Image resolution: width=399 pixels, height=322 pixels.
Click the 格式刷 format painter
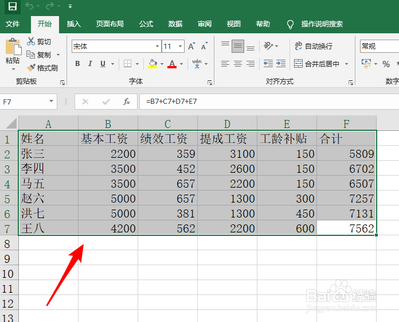pyautogui.click(x=42, y=68)
